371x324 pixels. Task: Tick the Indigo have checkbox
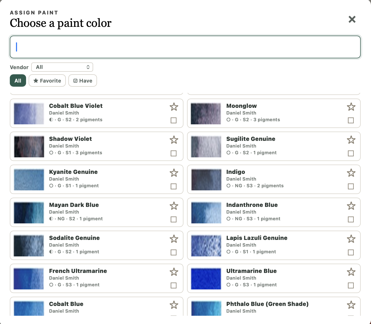click(351, 186)
